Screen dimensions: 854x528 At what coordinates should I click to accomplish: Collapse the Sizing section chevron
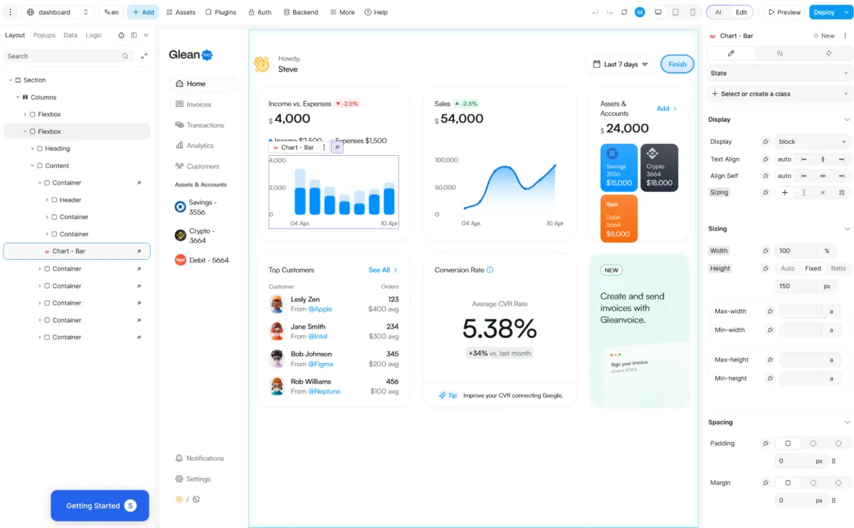[x=847, y=228]
